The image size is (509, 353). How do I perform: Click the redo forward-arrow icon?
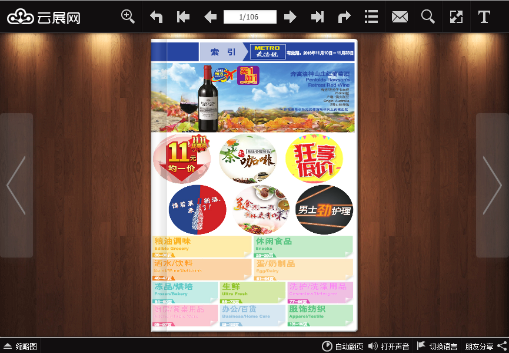(344, 17)
